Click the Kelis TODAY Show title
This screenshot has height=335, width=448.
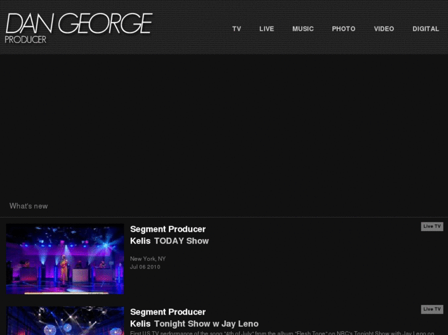tap(169, 241)
